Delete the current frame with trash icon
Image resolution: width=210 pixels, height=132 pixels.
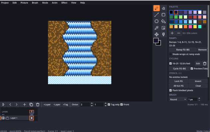click(x=38, y=105)
